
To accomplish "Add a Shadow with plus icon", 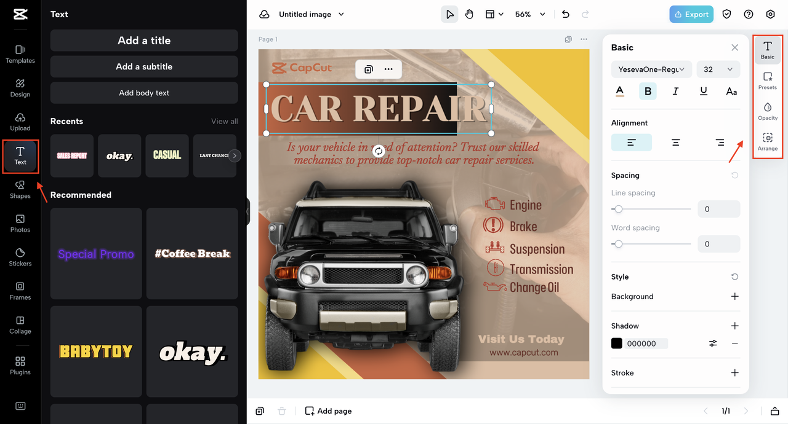I will coord(734,326).
